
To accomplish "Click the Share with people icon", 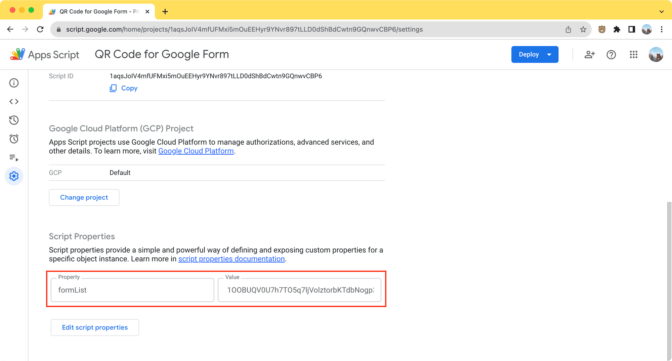I will pyautogui.click(x=590, y=54).
